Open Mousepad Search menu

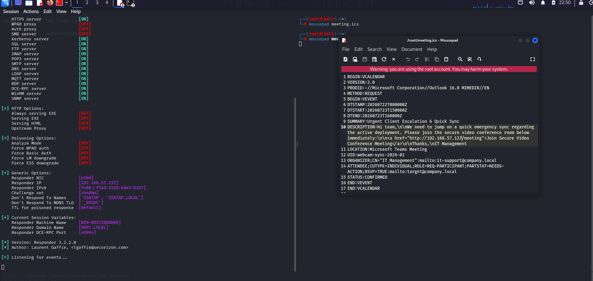click(x=374, y=49)
